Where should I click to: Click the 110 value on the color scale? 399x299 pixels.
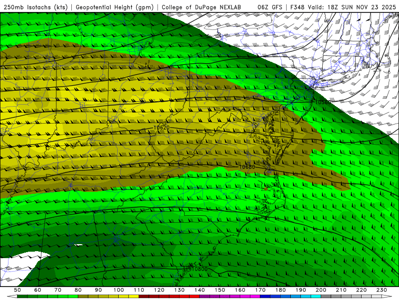coord(139,290)
